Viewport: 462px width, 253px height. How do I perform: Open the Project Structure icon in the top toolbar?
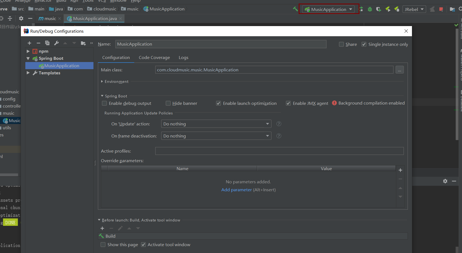(452, 9)
